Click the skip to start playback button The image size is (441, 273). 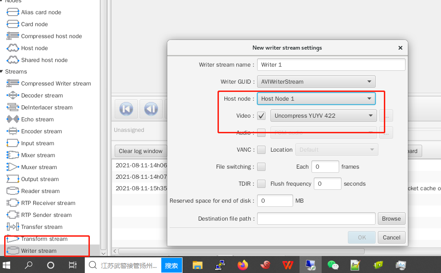pos(126,109)
